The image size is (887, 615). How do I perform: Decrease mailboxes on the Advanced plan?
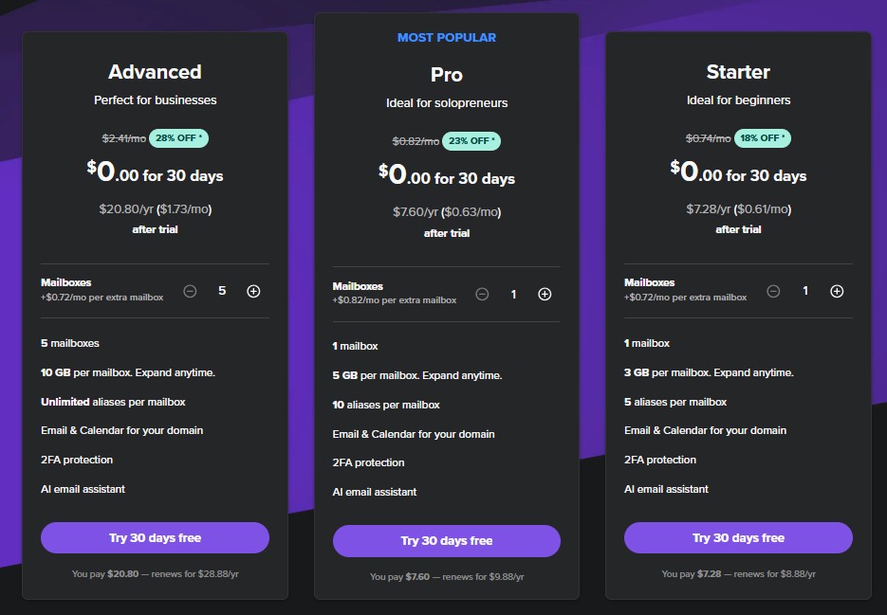coord(190,291)
